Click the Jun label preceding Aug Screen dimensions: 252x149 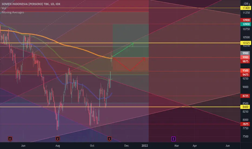23,146
